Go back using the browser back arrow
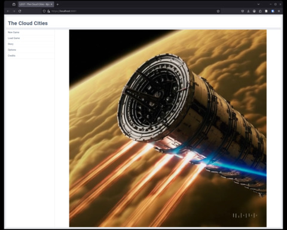The width and height of the screenshot is (287, 230). coord(8,11)
